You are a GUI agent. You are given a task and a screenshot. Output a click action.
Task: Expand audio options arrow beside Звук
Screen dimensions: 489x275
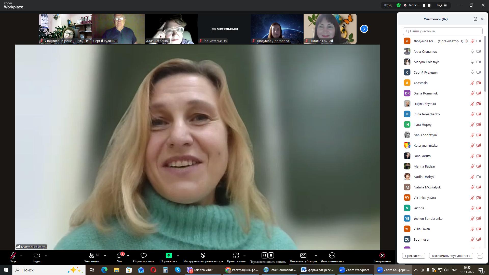pyautogui.click(x=21, y=255)
